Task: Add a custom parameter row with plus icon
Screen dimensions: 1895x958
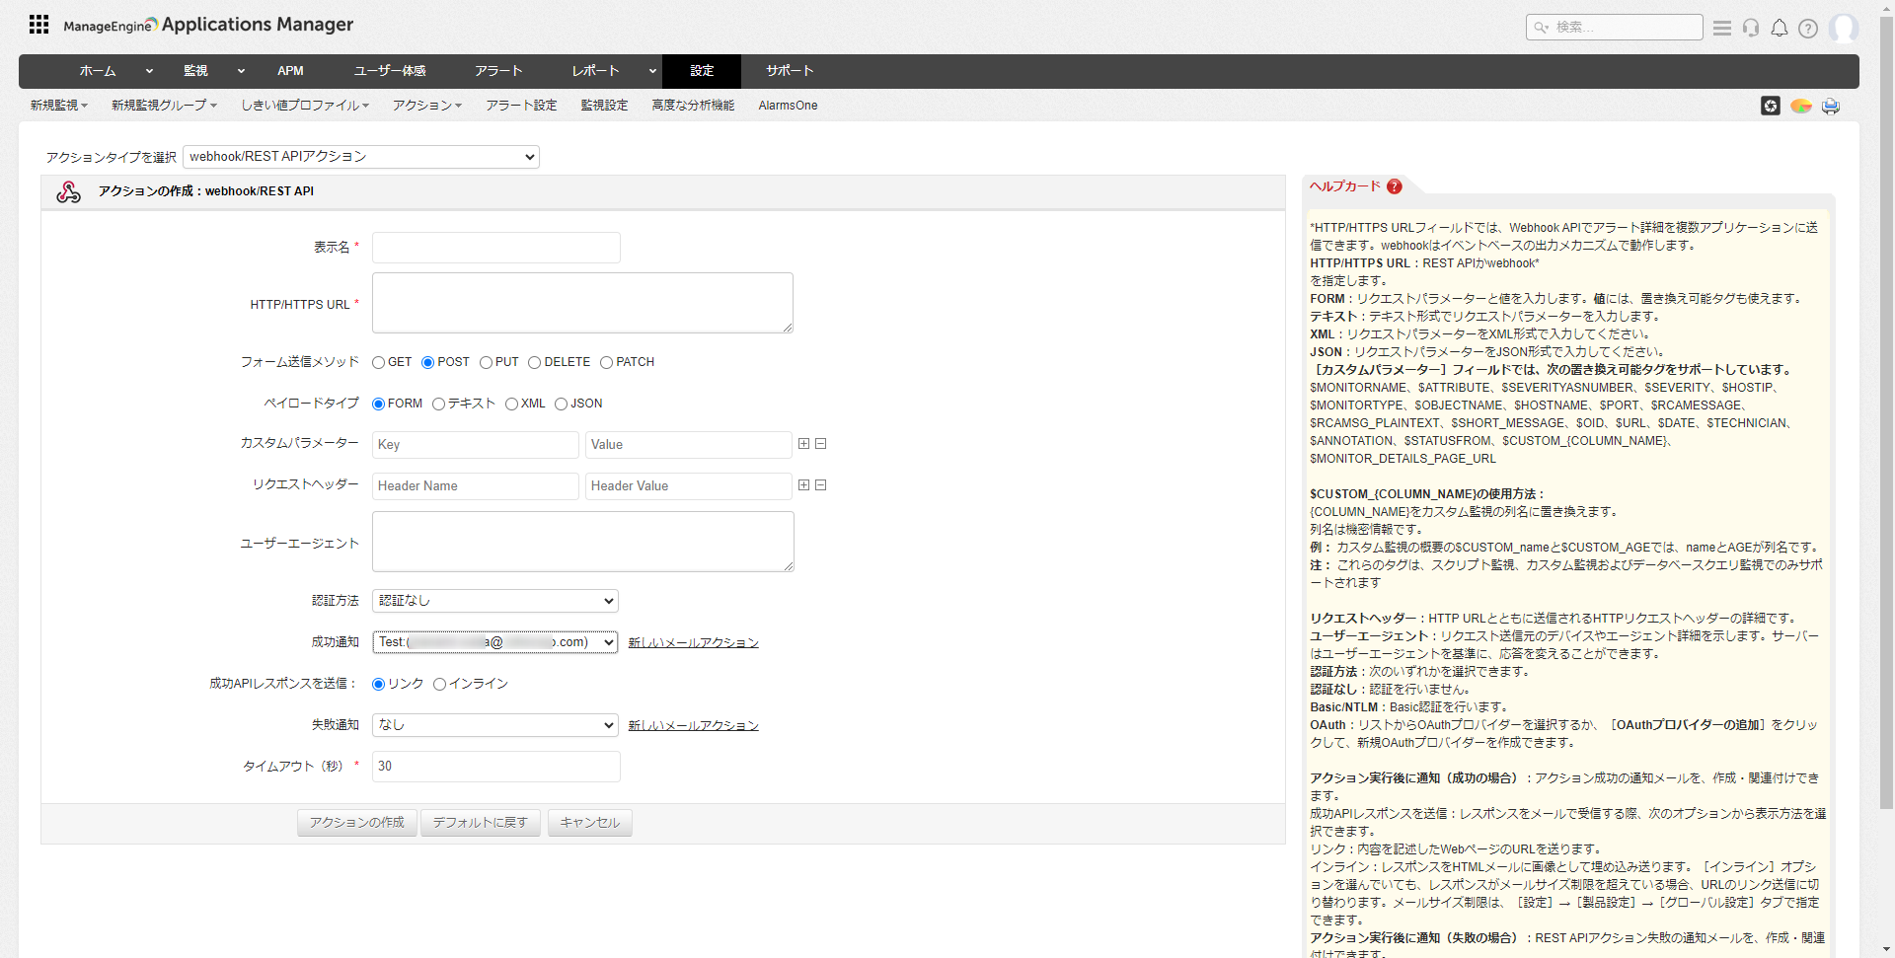Action: coord(803,444)
